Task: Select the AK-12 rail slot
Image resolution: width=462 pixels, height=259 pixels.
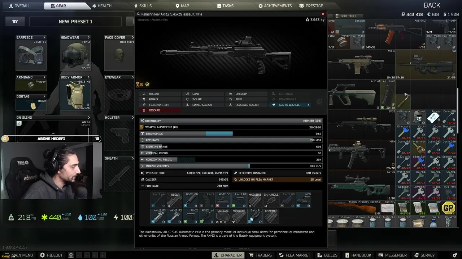Action: point(207,216)
